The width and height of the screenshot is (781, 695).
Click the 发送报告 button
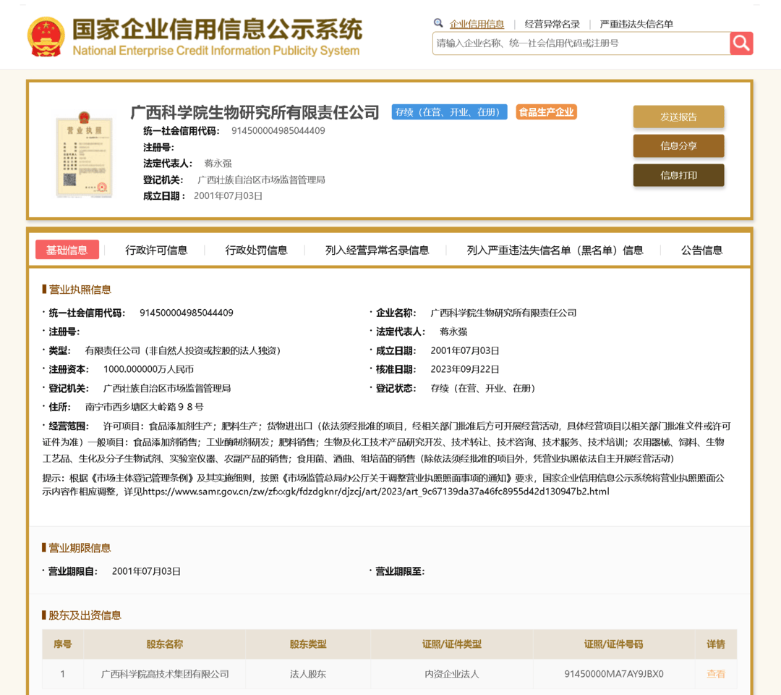[x=678, y=117]
